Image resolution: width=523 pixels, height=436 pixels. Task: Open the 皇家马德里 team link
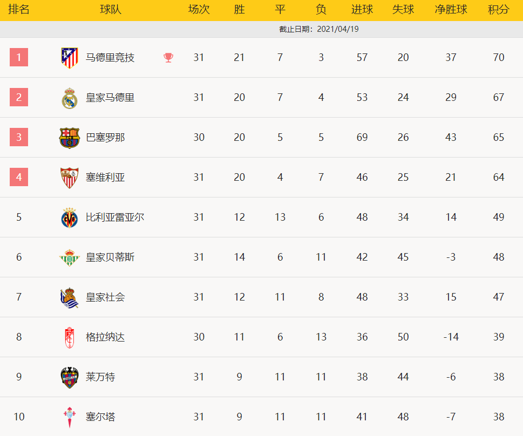point(110,98)
